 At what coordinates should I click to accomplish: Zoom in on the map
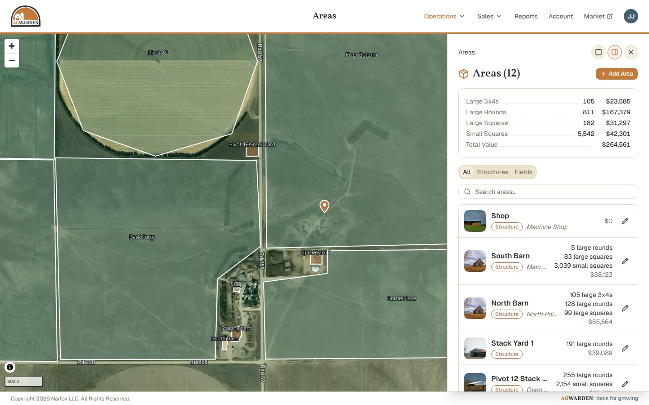(x=12, y=46)
